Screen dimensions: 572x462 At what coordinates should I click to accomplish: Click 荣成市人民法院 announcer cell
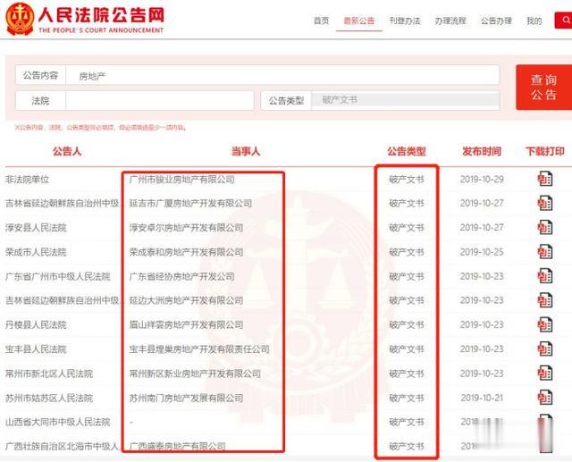click(x=36, y=252)
